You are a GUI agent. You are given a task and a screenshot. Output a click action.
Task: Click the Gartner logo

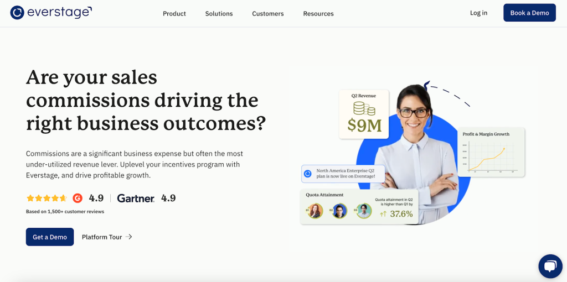coord(136,198)
